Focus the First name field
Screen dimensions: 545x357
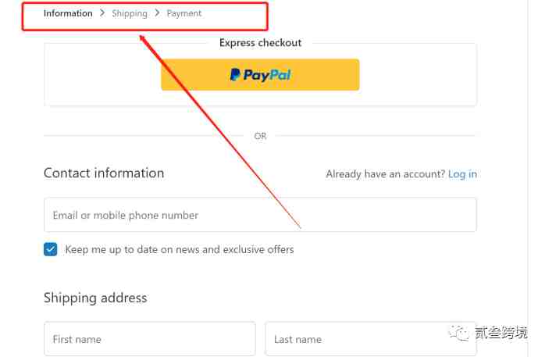(x=150, y=339)
